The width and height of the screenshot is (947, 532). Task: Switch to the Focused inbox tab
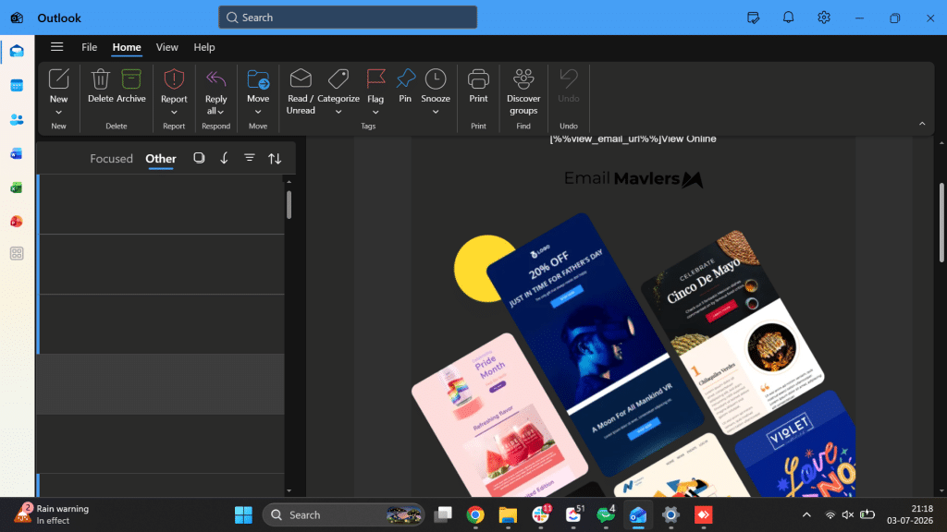[x=111, y=159]
